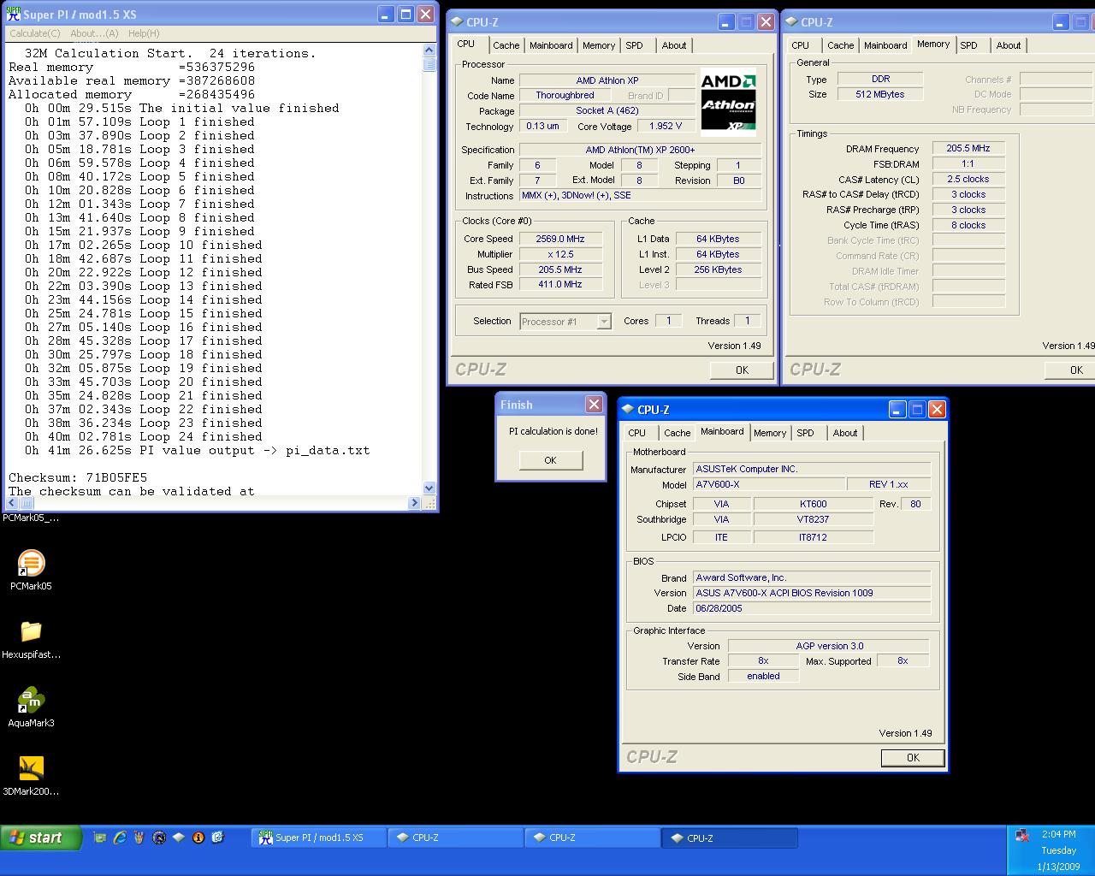Click Super PI vertical scrollbar down arrow
Screen dimensions: 1095x876
pos(429,488)
